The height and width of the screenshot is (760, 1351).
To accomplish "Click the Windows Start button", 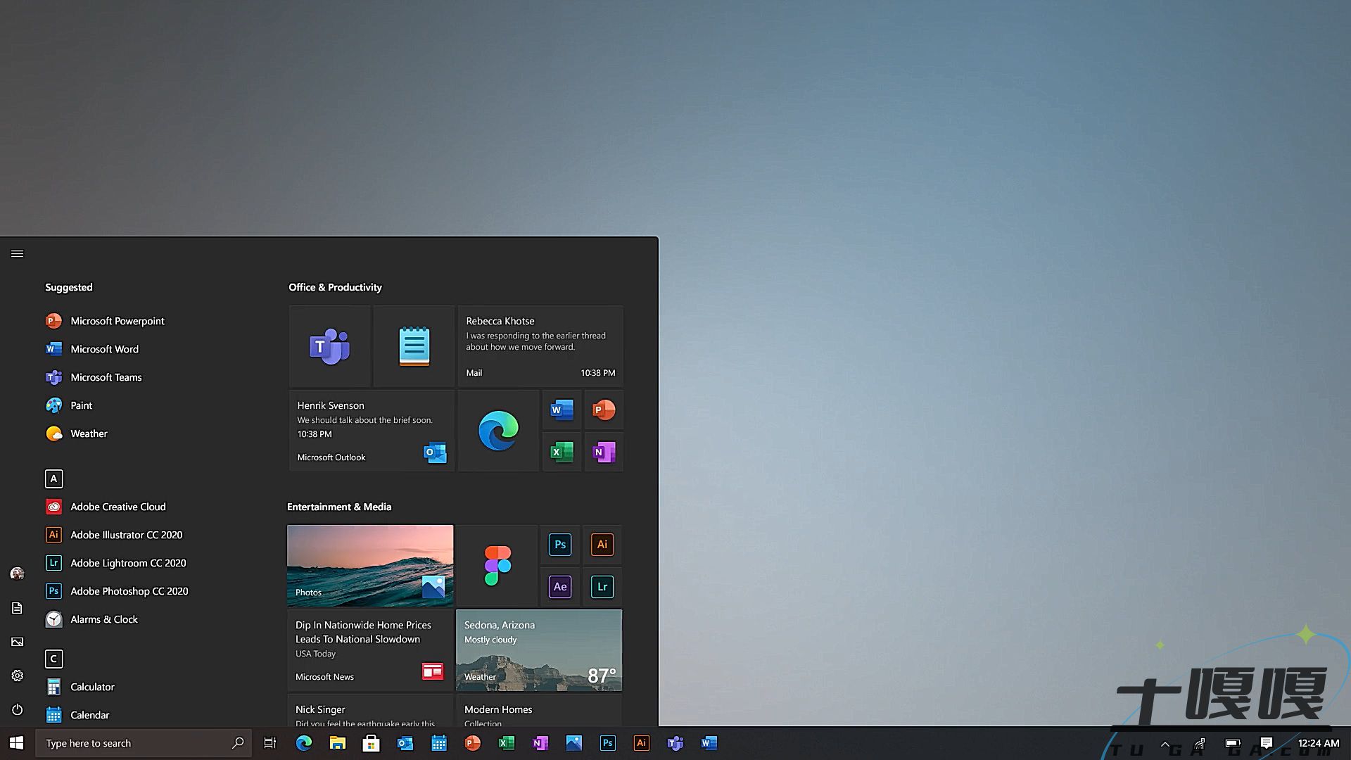I will 17,743.
